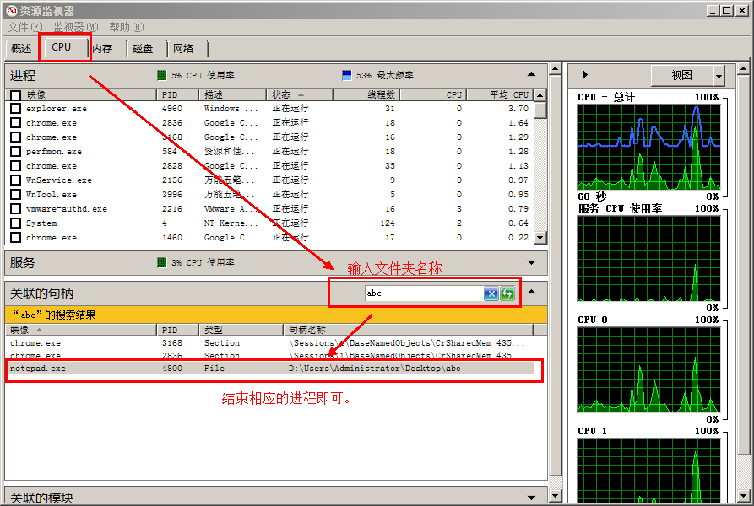Sort processes by 平均 CPU column header
Image resolution: width=754 pixels, height=506 pixels.
pos(507,95)
